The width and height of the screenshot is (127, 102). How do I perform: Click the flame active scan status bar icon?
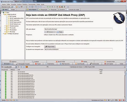[105, 100]
